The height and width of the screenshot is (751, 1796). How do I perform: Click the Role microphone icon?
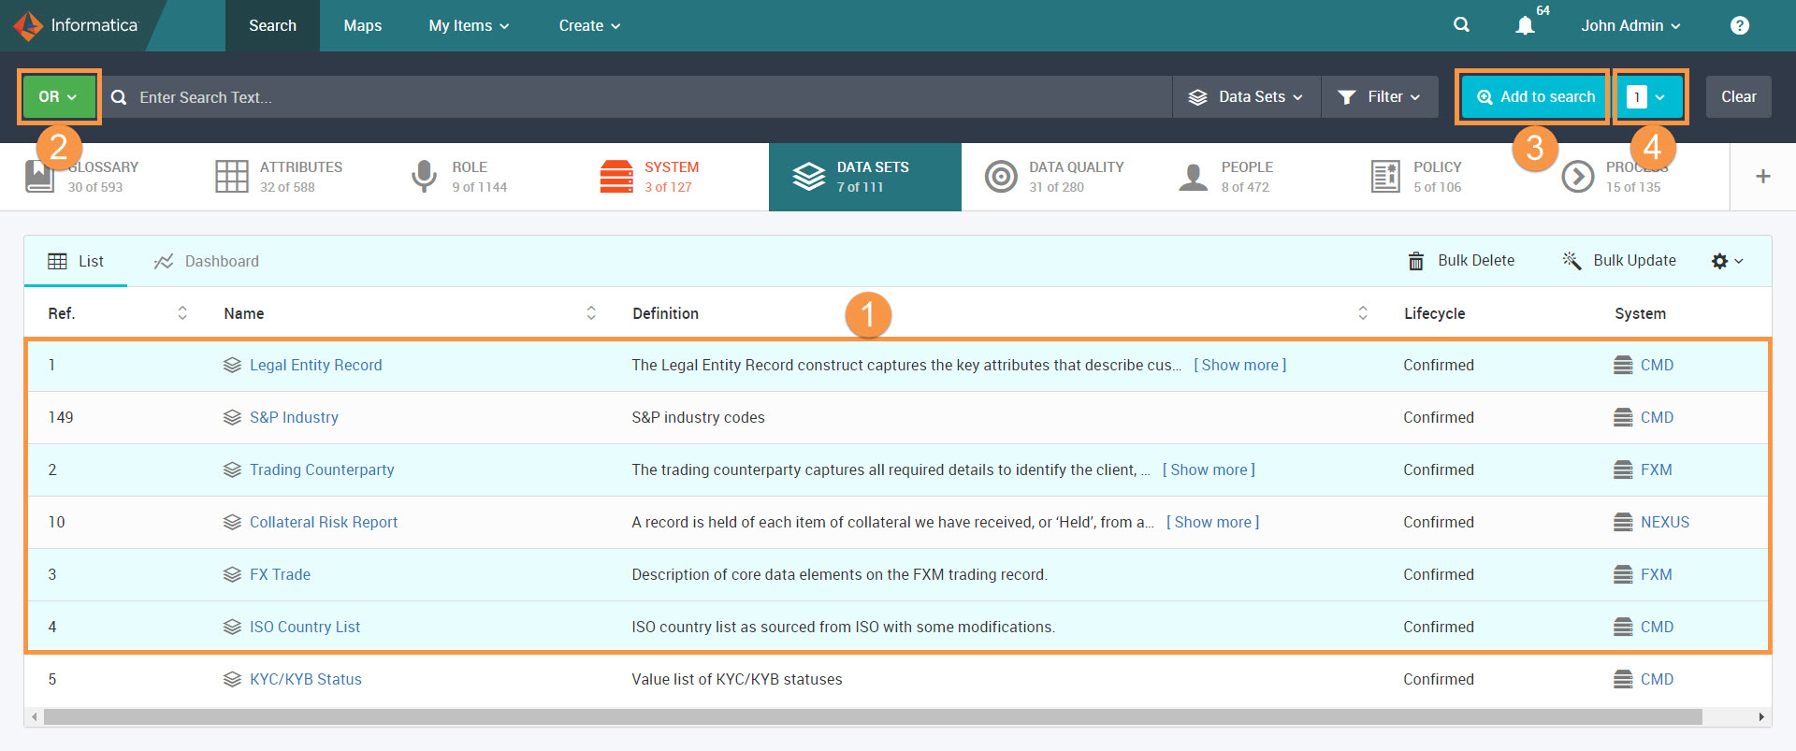tap(424, 176)
